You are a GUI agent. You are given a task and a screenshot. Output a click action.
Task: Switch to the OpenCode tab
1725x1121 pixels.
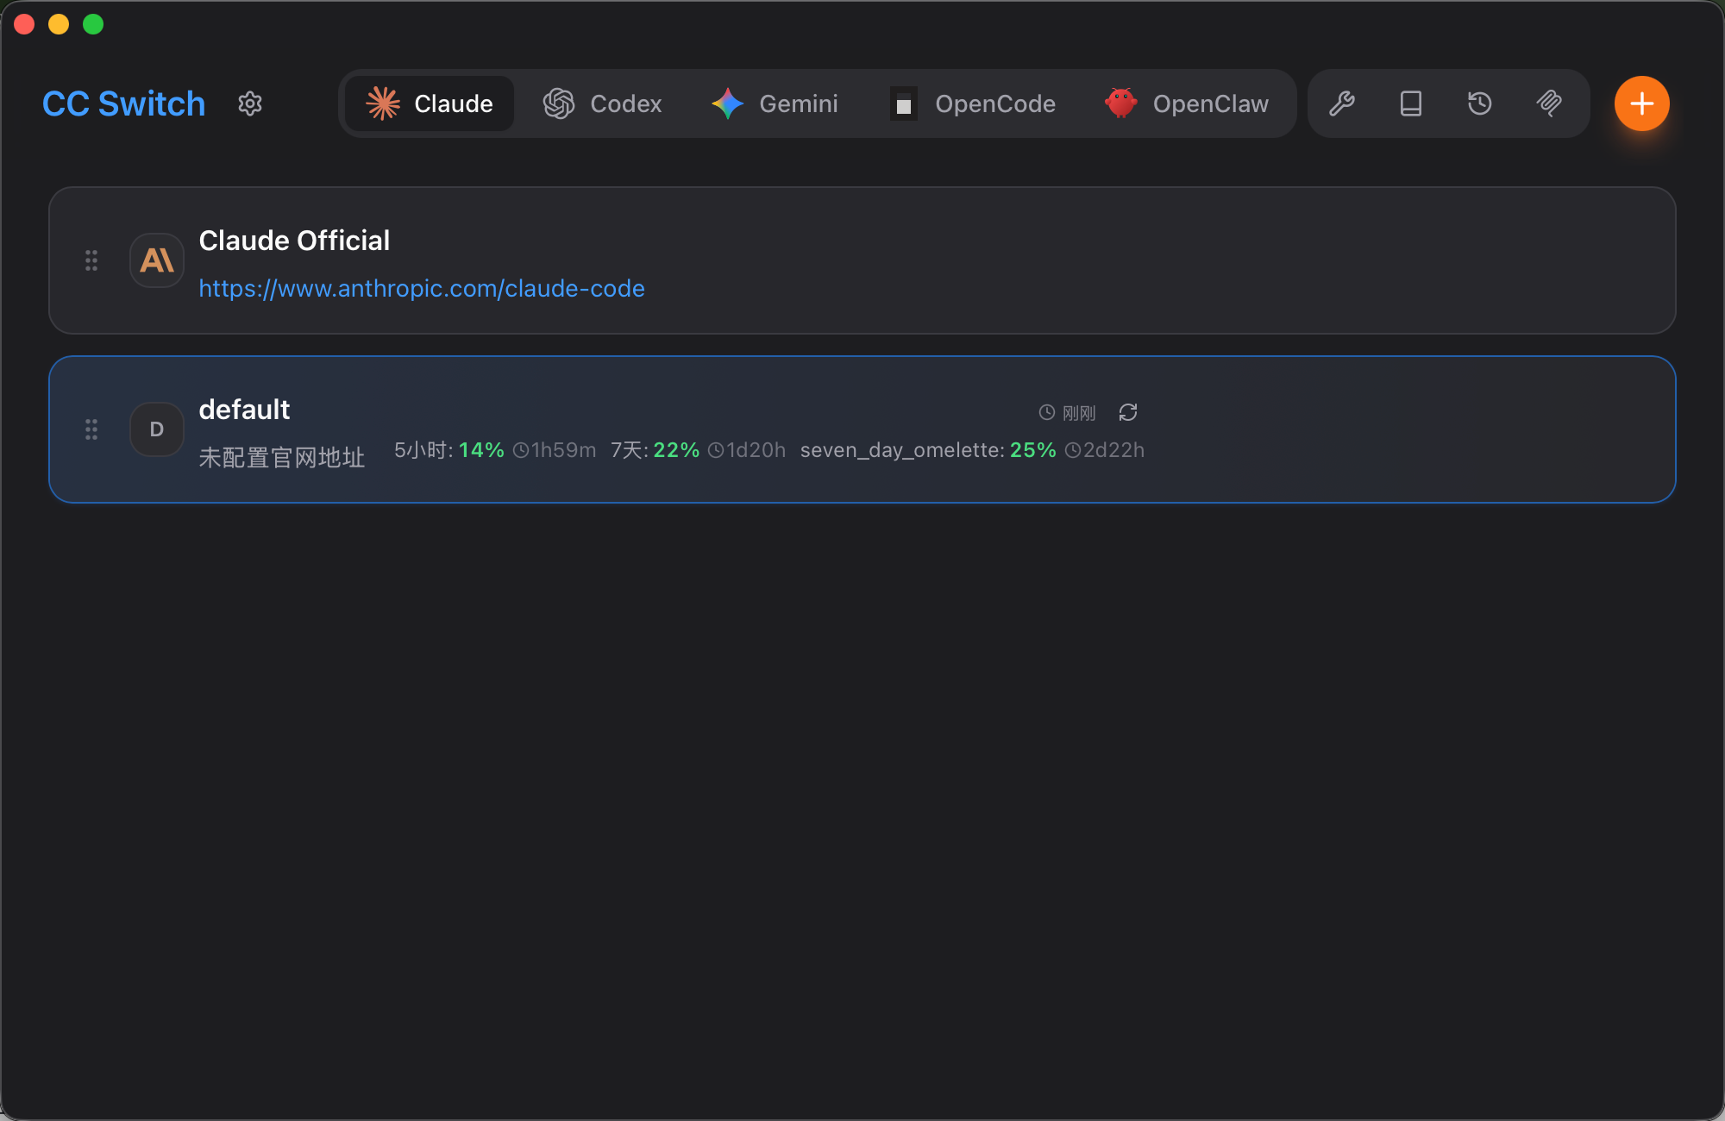coord(973,103)
